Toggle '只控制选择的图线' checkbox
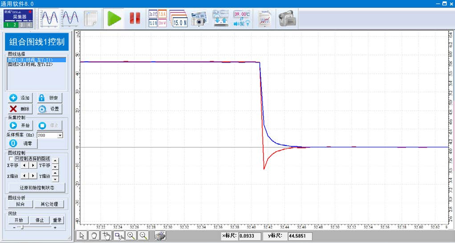Screen dimensions: 455x243 pos(12,158)
